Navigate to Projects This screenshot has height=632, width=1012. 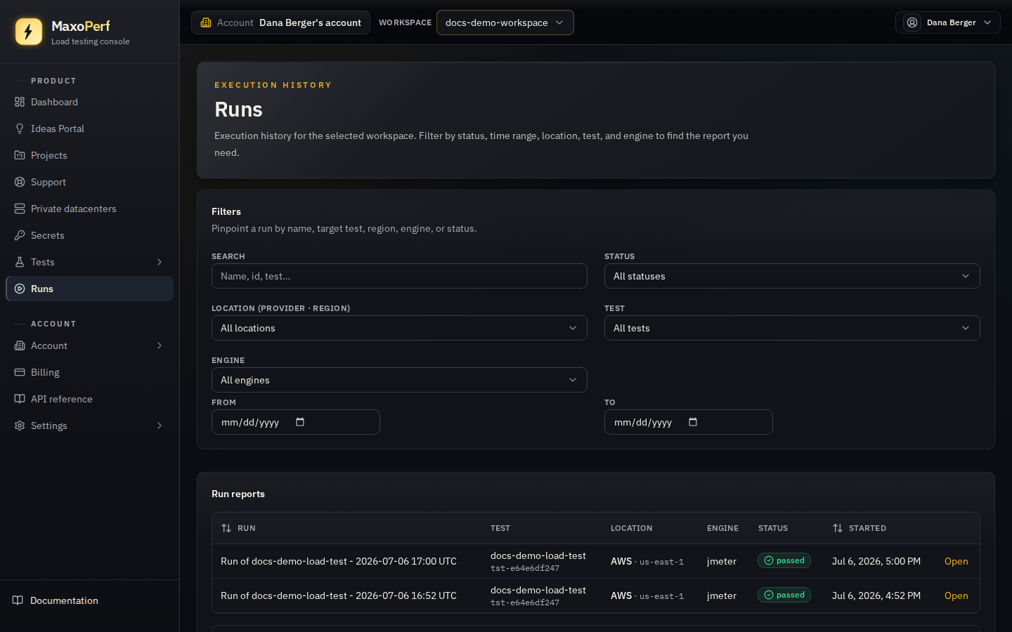click(x=89, y=155)
